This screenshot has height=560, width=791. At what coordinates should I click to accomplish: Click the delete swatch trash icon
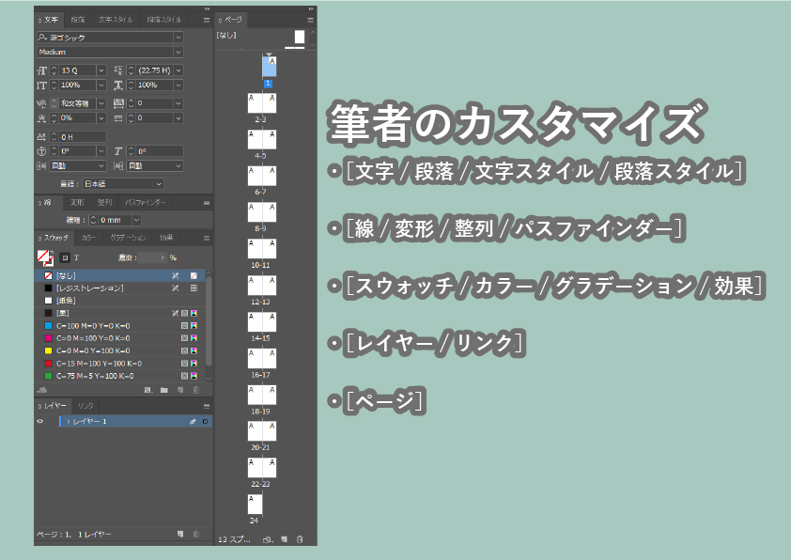point(196,390)
